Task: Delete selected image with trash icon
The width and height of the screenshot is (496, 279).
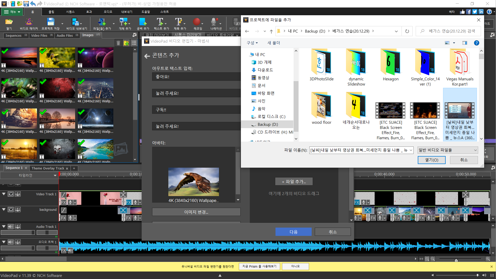Action: (118, 43)
